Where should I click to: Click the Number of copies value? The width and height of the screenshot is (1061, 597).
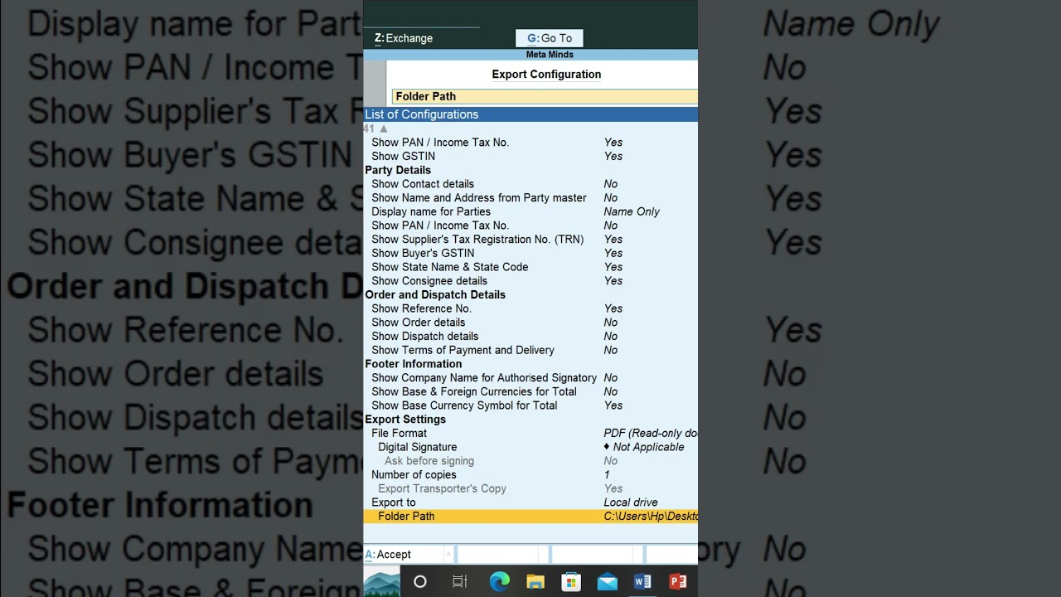[607, 475]
